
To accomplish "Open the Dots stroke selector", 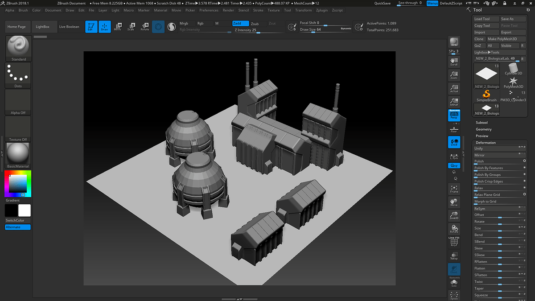I will 17,74.
